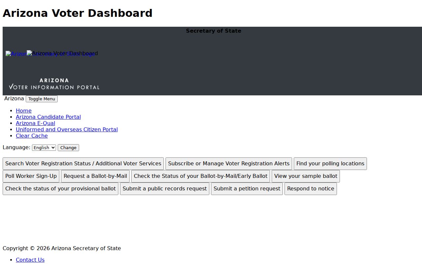Click Submit a petition request
Image resolution: width=422 pixels, height=264 pixels.
click(x=247, y=189)
